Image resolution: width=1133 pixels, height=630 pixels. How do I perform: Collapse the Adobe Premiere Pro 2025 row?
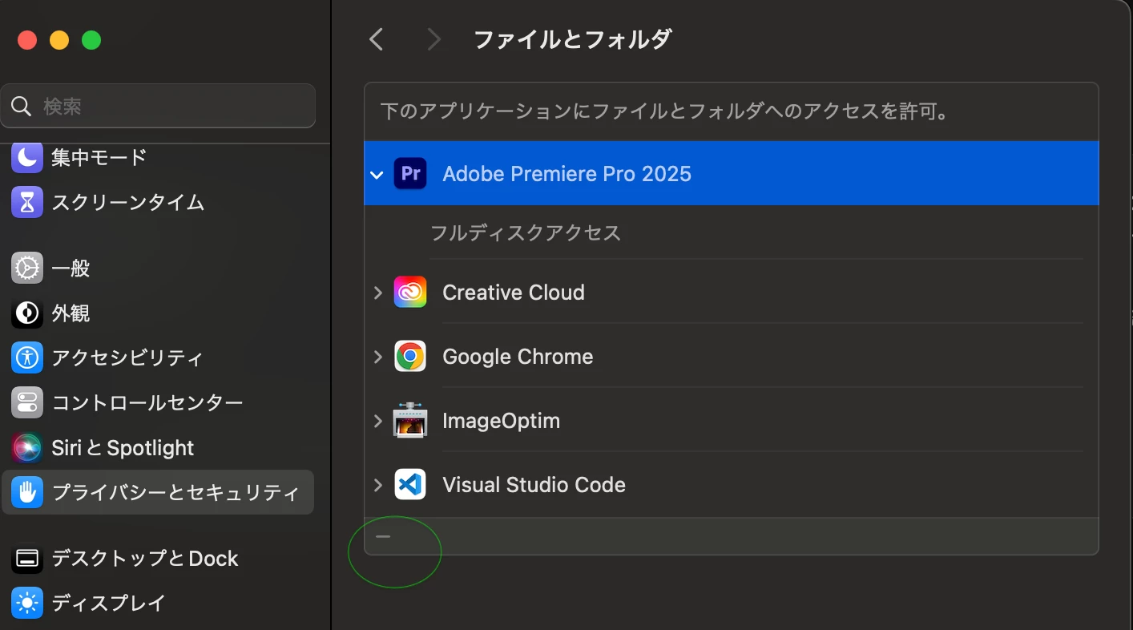coord(377,175)
